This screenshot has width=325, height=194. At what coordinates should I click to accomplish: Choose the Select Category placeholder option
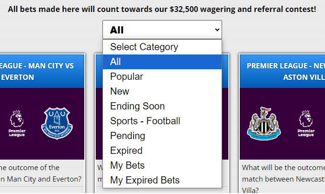pos(162,47)
